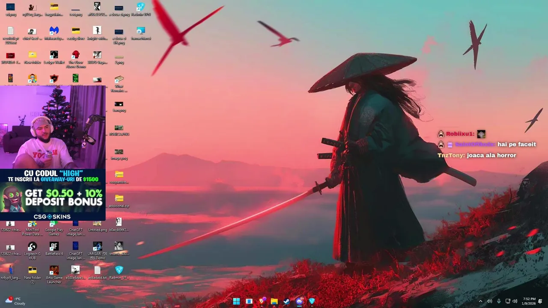Open the Cloudy weather widget

(15, 301)
